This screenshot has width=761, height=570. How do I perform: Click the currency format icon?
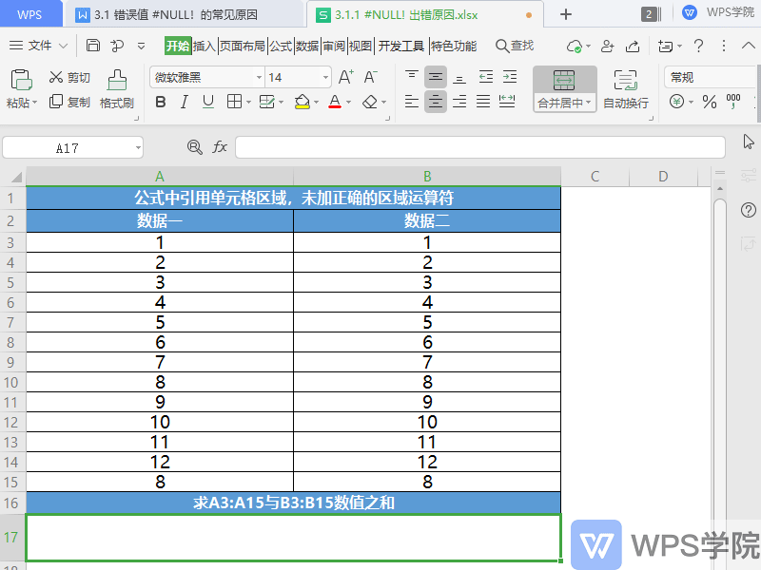pyautogui.click(x=676, y=102)
